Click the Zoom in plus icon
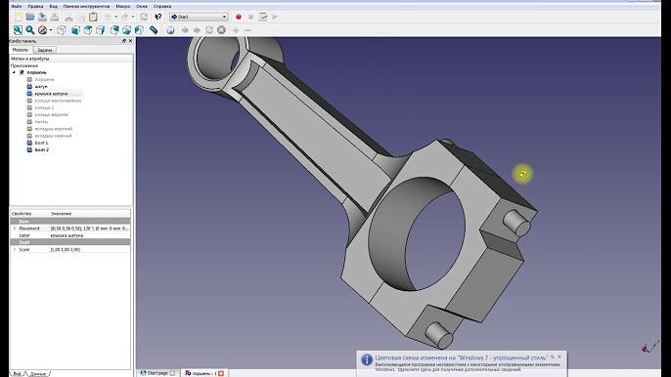Image resolution: width=671 pixels, height=377 pixels. (x=236, y=30)
